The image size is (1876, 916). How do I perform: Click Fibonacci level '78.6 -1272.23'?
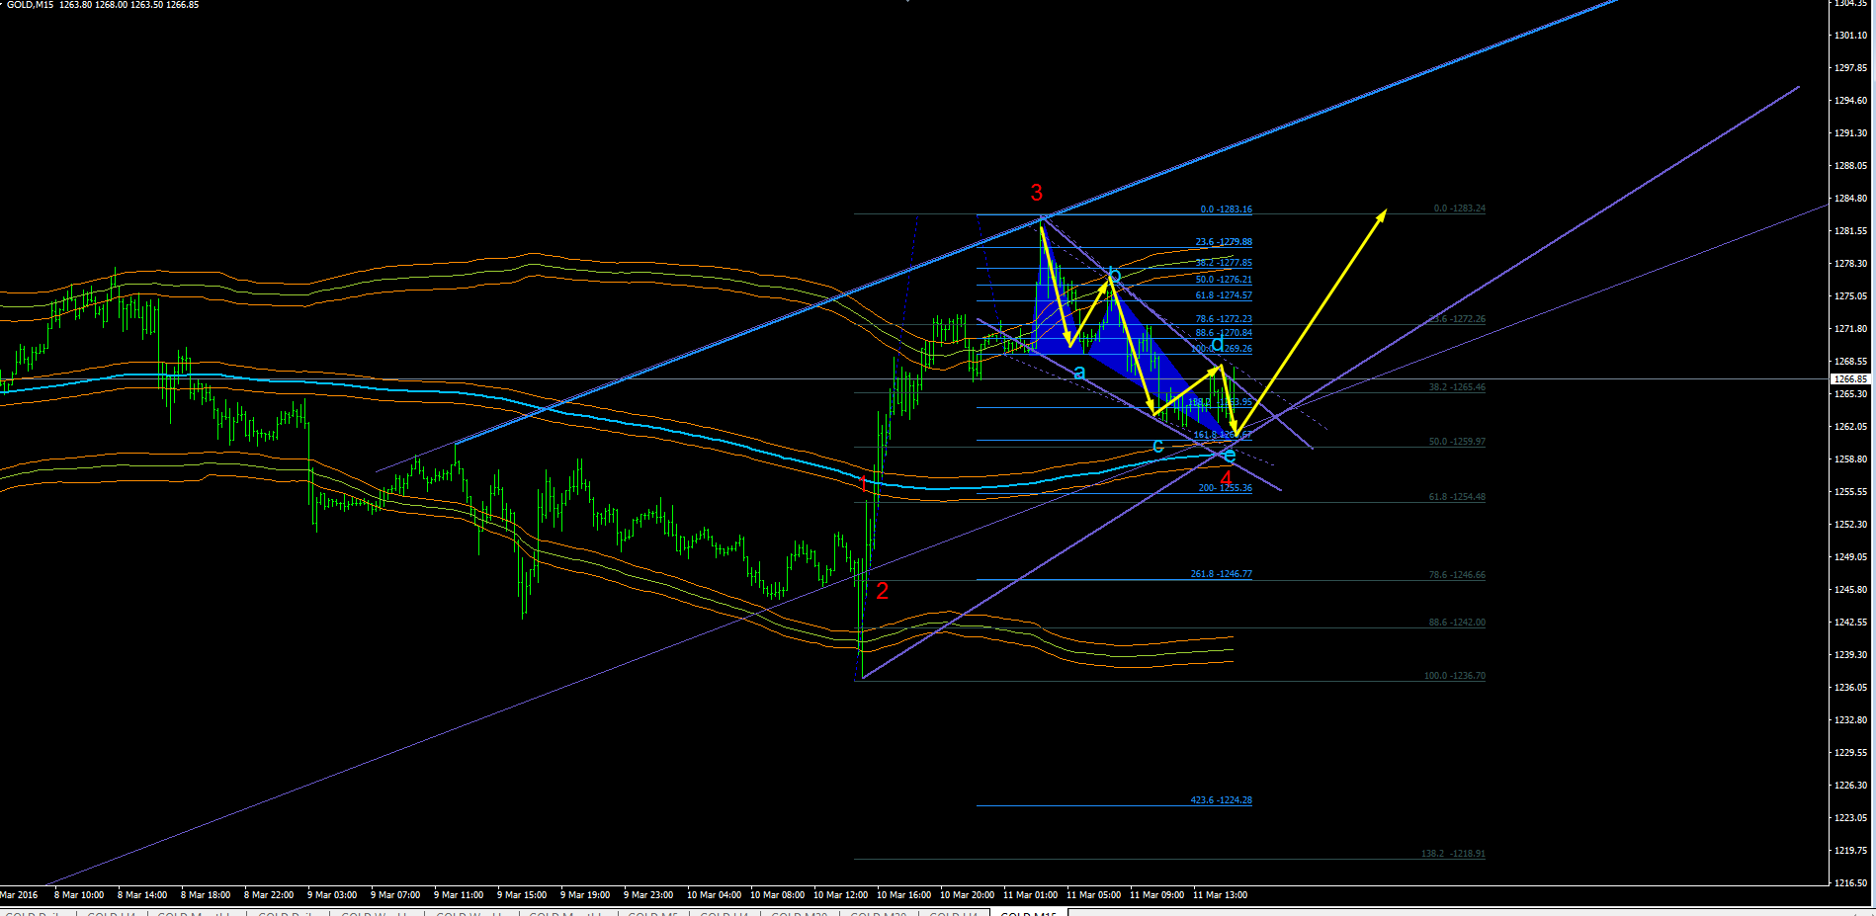(1224, 319)
